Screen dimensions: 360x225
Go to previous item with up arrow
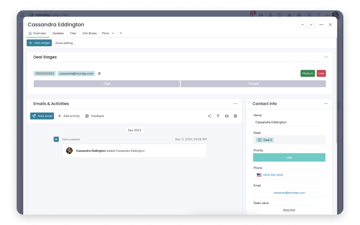coord(302,25)
